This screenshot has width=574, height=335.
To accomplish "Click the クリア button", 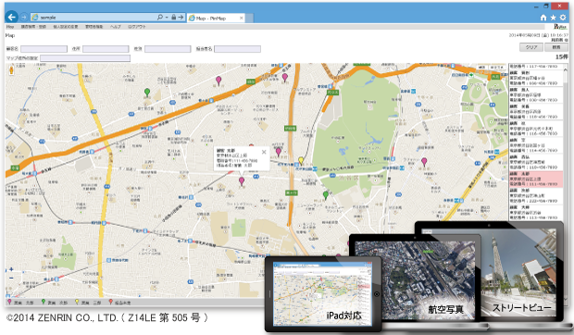I will pos(531,47).
